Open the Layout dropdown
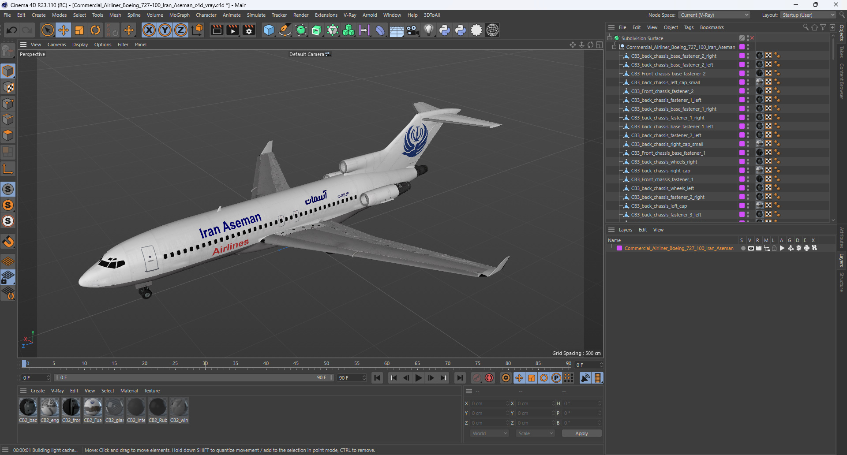The image size is (847, 455). [x=808, y=15]
